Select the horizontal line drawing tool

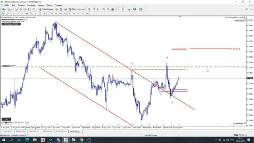(x=18, y=14)
